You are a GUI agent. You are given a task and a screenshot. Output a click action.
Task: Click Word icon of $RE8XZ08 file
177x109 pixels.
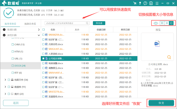[46, 35]
